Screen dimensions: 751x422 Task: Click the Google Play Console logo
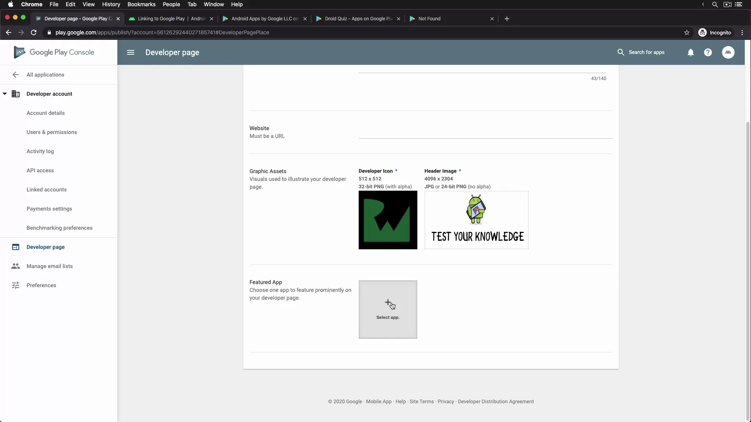54,52
